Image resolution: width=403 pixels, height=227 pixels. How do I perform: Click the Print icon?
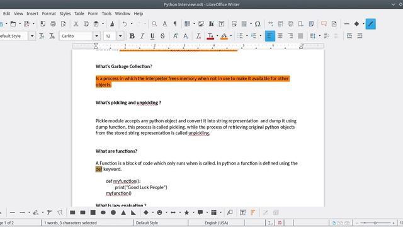(x=53, y=24)
